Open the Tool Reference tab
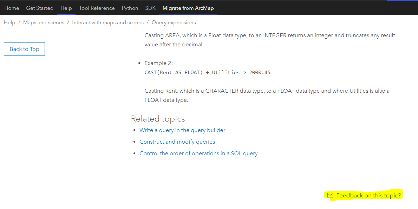 coord(97,8)
